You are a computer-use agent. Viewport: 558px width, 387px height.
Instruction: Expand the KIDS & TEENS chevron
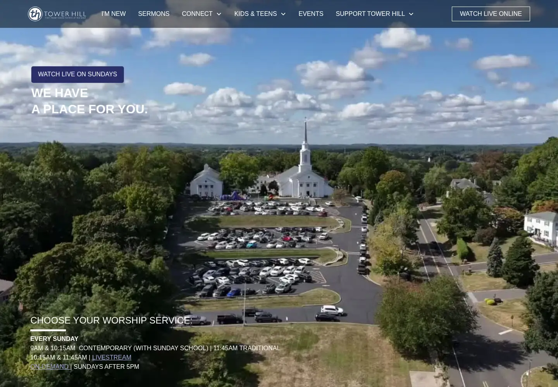[x=283, y=14]
